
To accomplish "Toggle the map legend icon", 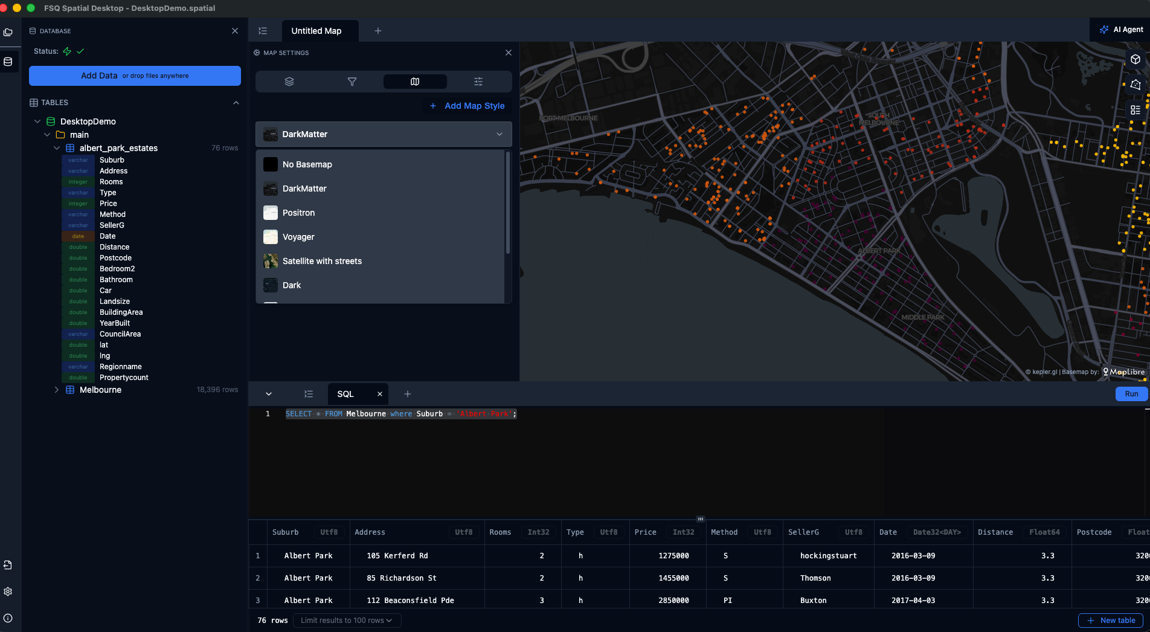I will [1136, 110].
